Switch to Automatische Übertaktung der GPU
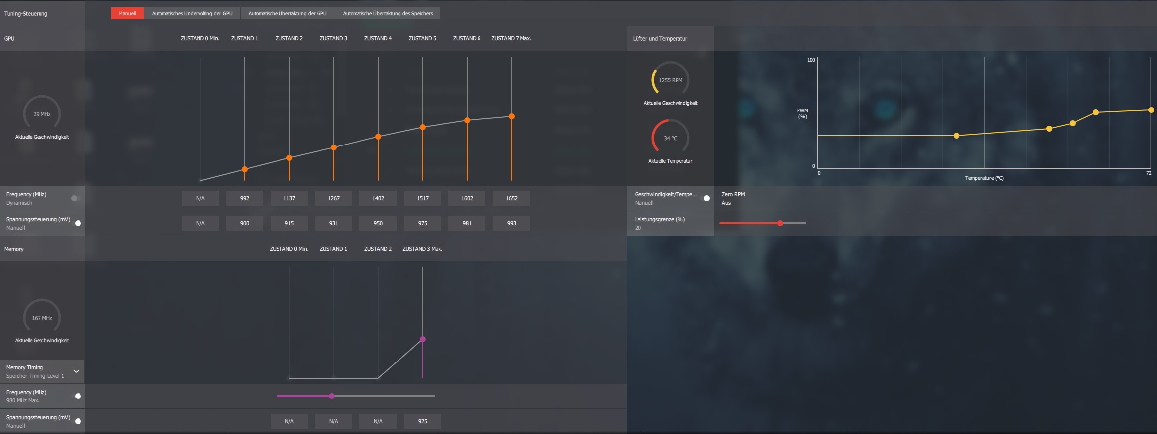Image resolution: width=1157 pixels, height=434 pixels. pyautogui.click(x=287, y=13)
